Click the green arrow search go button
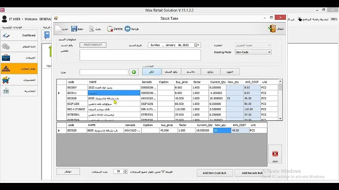339x190 pixels. click(x=134, y=72)
